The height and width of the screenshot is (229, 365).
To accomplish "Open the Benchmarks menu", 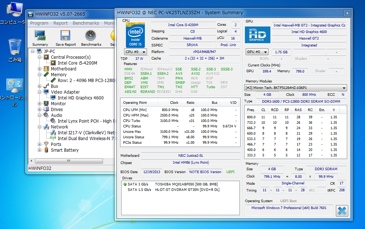I will pyautogui.click(x=86, y=23).
